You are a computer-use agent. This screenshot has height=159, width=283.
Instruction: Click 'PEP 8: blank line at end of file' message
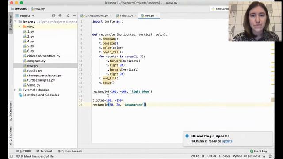click(34, 156)
